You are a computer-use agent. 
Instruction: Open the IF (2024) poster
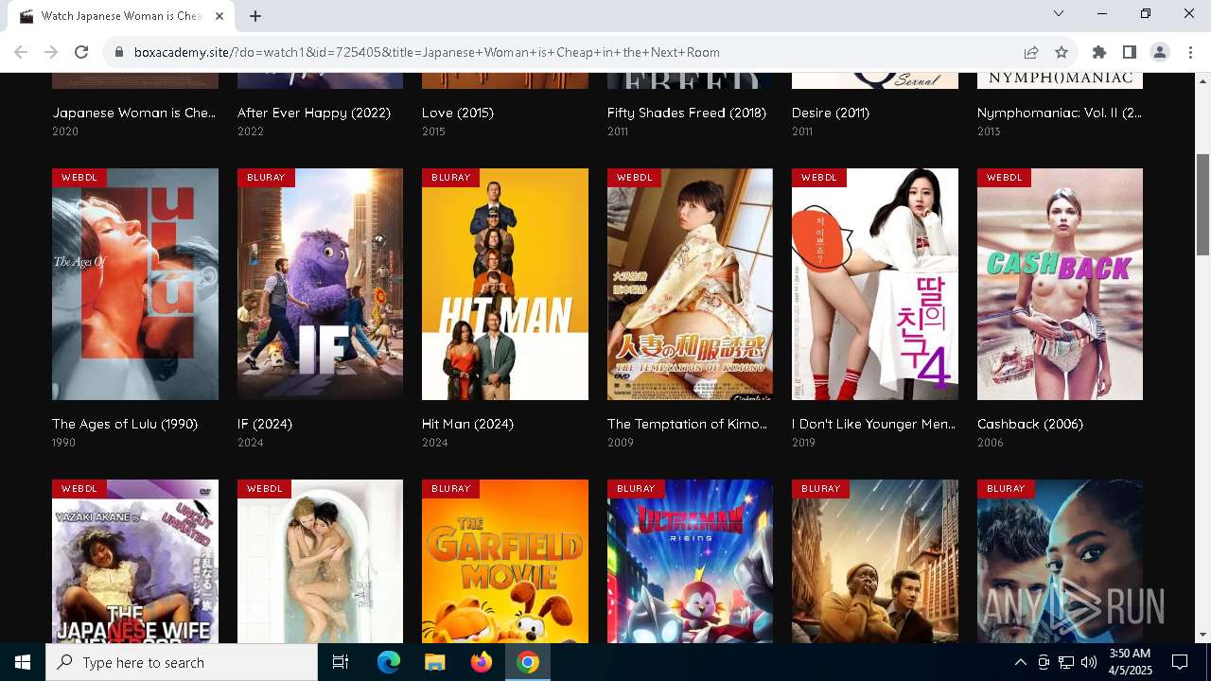point(320,284)
